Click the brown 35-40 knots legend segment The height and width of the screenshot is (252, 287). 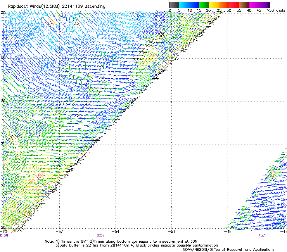click(x=244, y=5)
